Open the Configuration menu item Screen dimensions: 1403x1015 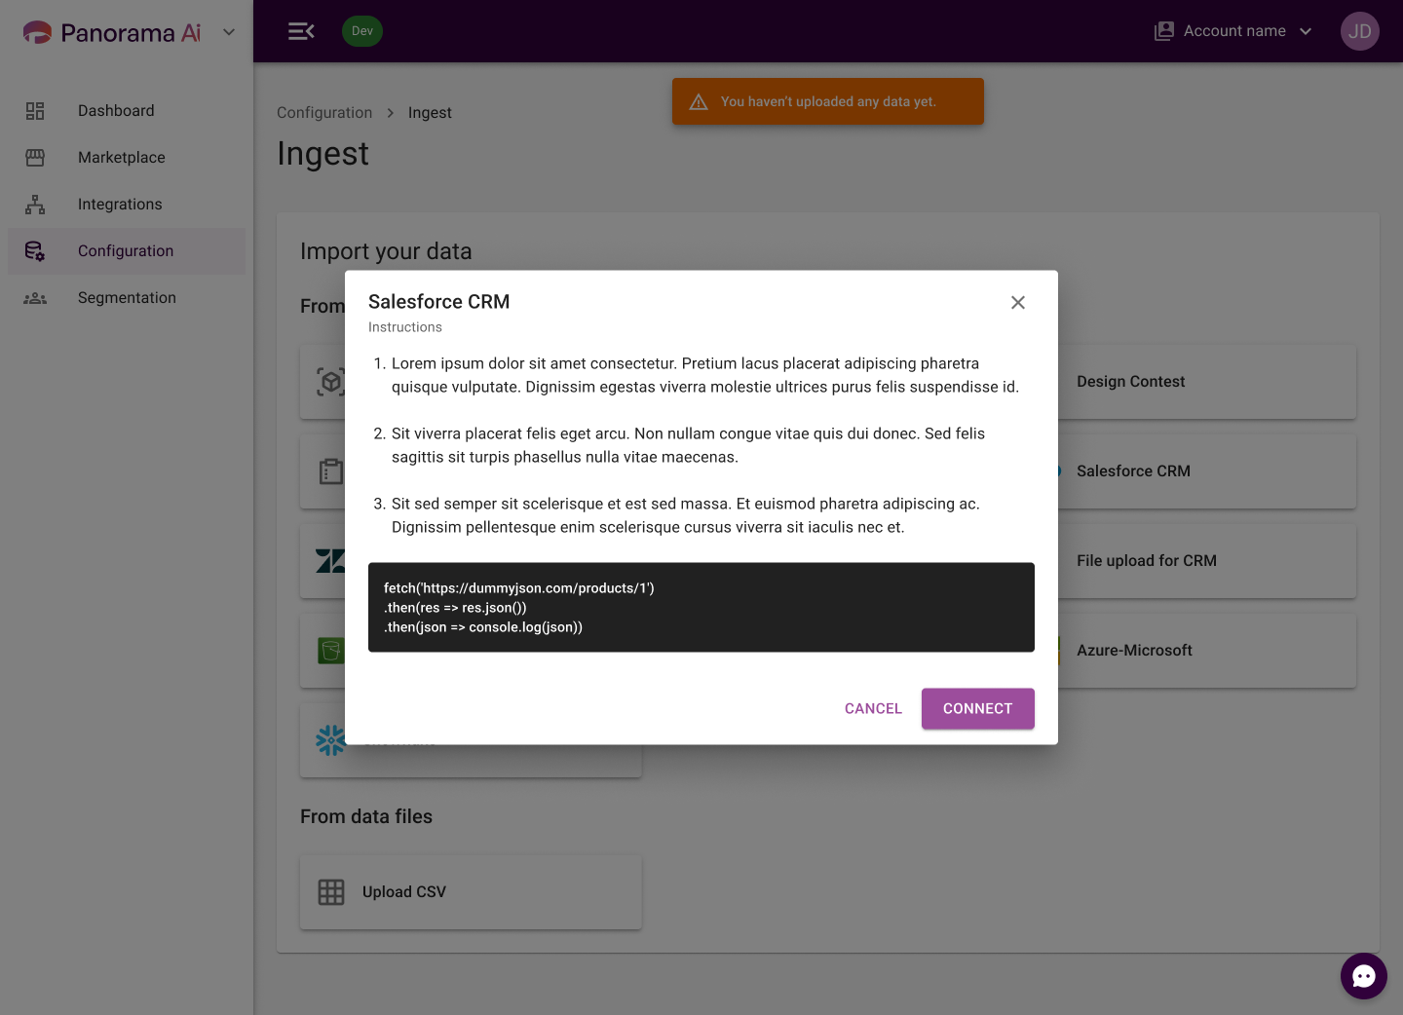tap(127, 251)
